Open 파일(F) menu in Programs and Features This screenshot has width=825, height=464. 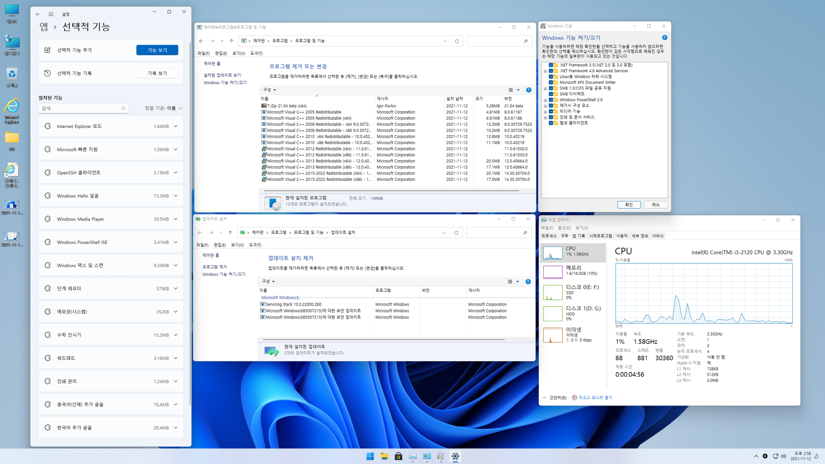[203, 53]
